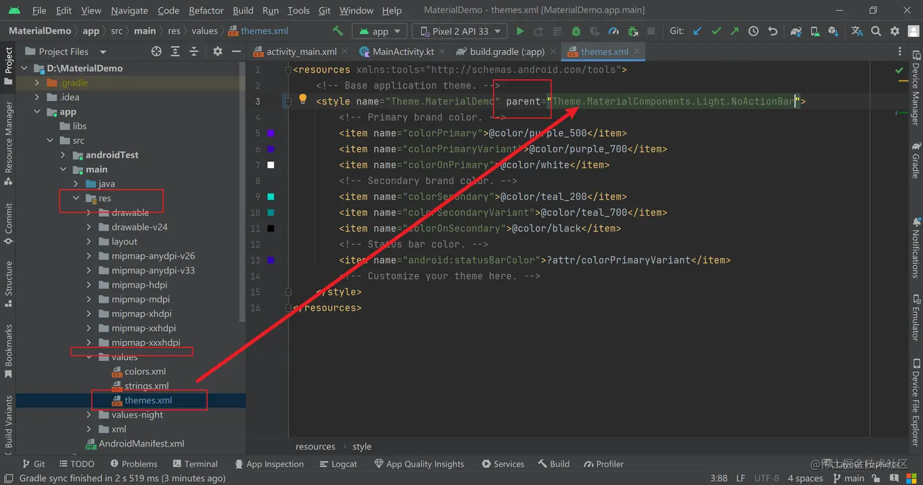Click the yellow lightbulb intention icon
The height and width of the screenshot is (485, 923).
302,99
